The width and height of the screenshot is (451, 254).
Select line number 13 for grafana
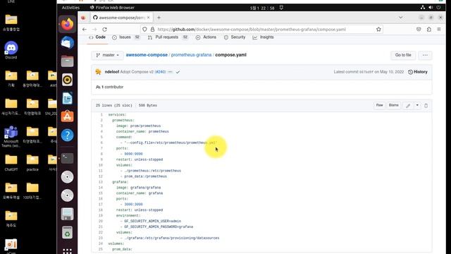tap(101, 182)
